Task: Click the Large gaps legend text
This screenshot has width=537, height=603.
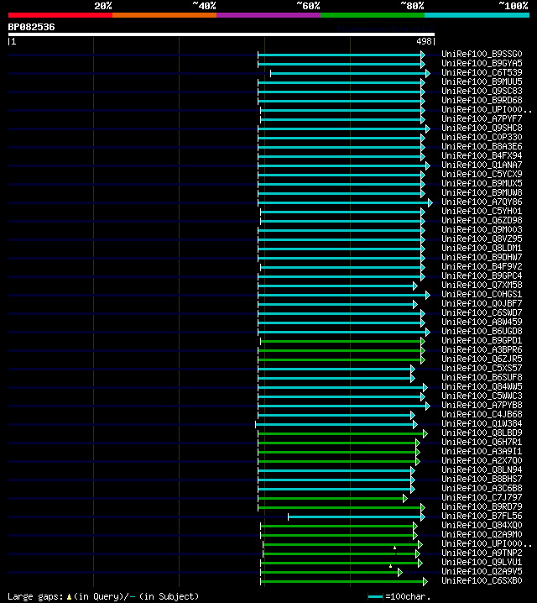Action: point(103,596)
